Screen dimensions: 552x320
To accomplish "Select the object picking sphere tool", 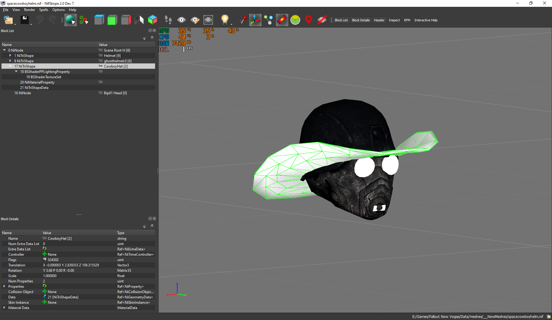I will (x=70, y=20).
